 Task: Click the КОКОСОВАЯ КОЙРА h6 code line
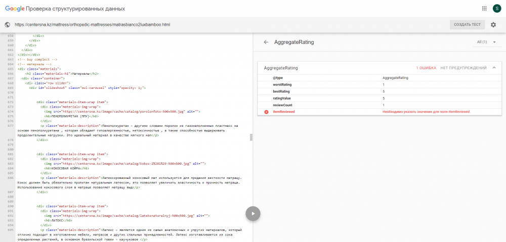point(66,168)
